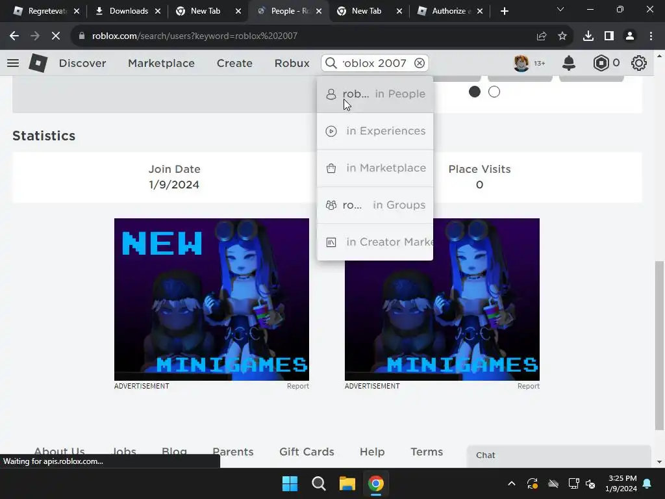Switch to the Regretevator tab
The width and height of the screenshot is (665, 499).
45,11
